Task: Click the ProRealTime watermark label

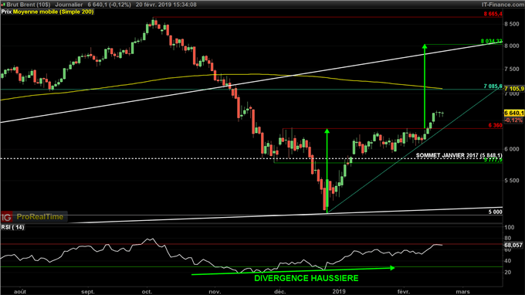Action: click(x=40, y=217)
